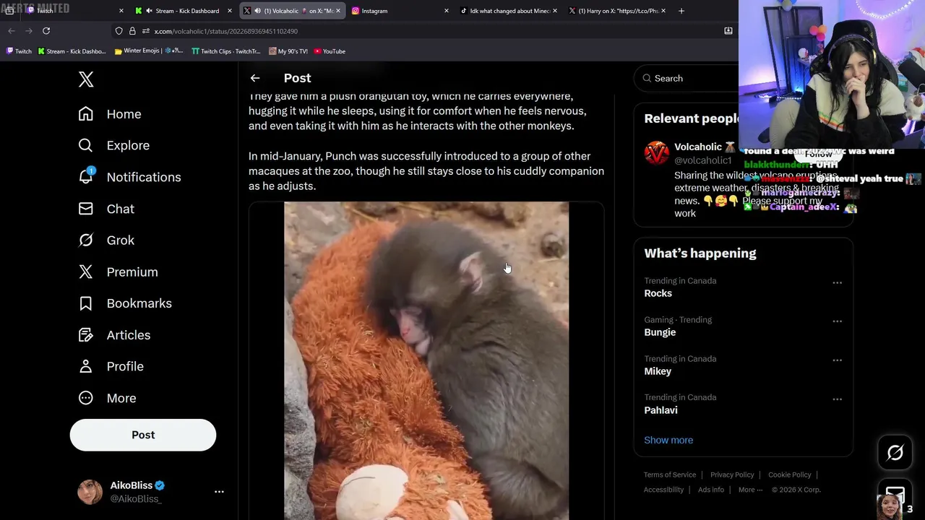The image size is (925, 520).
Task: Go back with Post header arrow
Action: [255, 78]
